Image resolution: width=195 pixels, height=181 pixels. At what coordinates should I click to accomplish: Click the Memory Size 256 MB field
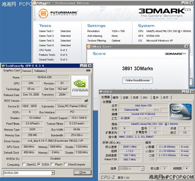point(32,135)
